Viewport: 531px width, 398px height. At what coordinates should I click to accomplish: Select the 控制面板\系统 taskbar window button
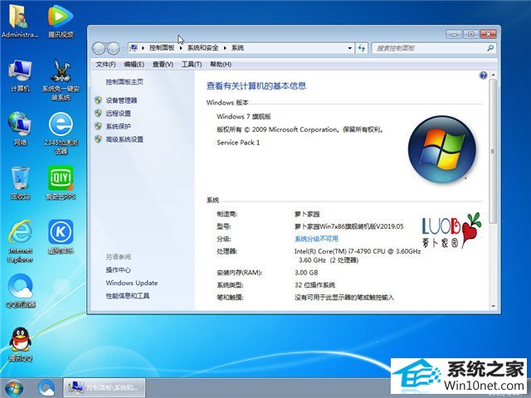[105, 387]
